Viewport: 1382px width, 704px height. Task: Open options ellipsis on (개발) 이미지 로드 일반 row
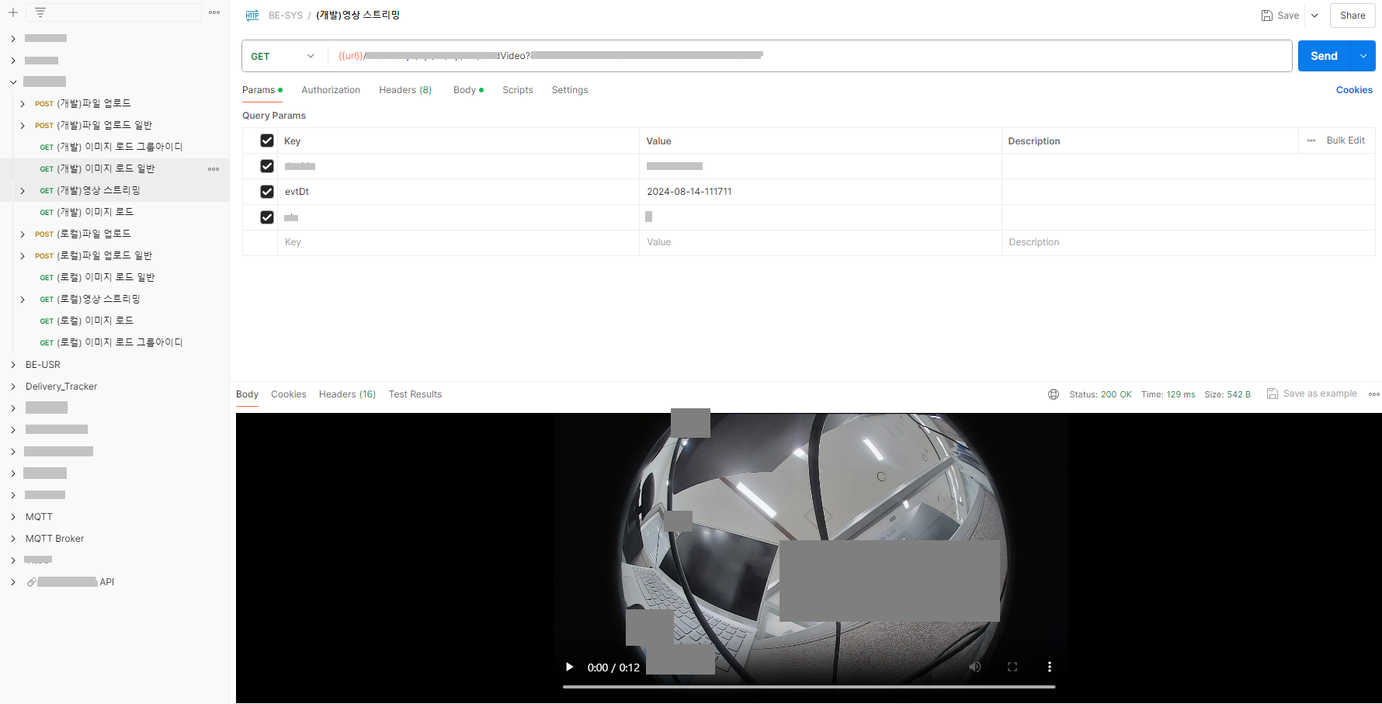214,168
